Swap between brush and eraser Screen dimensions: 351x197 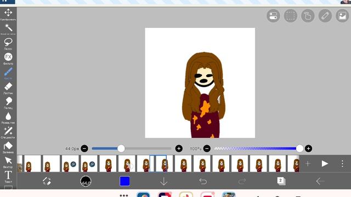click(47, 181)
